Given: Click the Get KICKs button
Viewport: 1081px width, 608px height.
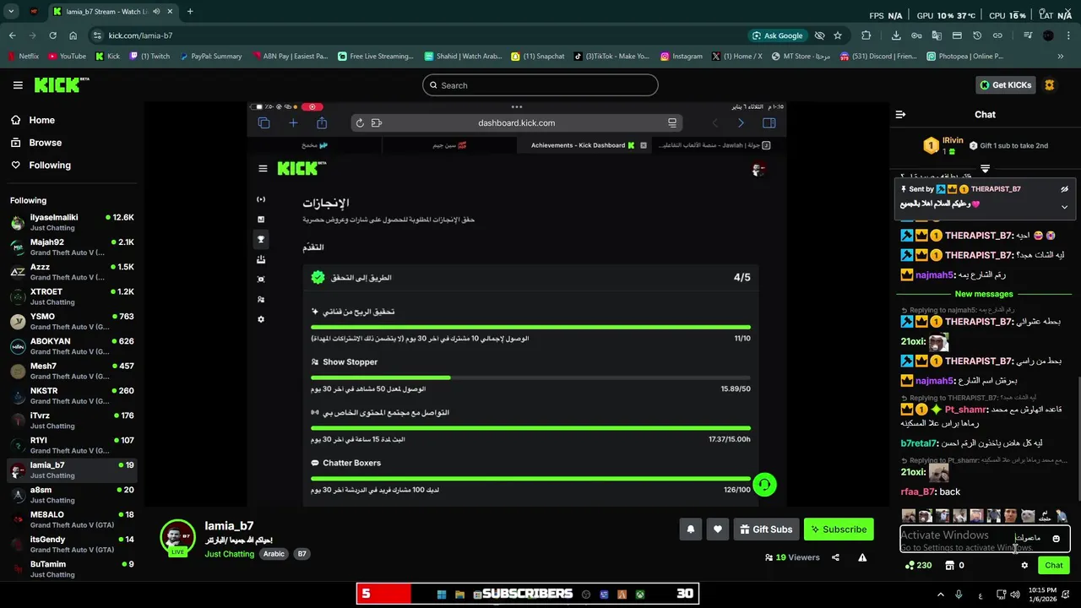Looking at the screenshot, I should [x=1006, y=85].
